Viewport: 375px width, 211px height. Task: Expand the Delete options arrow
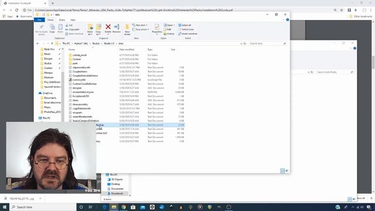click(108, 35)
